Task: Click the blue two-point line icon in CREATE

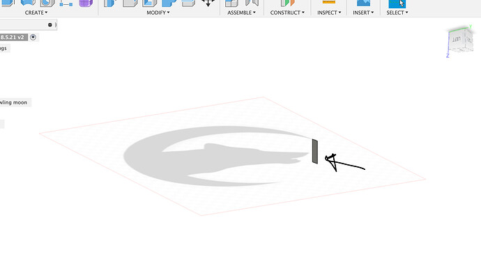Action: pyautogui.click(x=66, y=3)
